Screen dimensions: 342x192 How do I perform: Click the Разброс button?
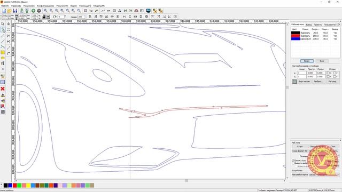318,82
